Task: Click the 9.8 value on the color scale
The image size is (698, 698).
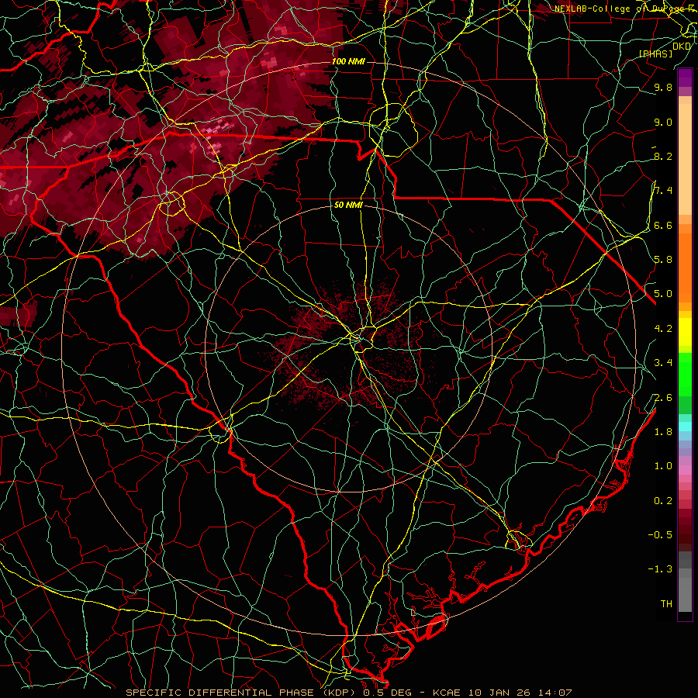Action: pyautogui.click(x=663, y=87)
